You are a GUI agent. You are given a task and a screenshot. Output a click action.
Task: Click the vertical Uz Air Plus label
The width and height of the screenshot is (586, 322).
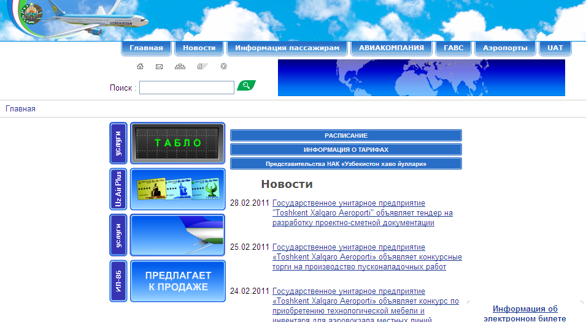point(118,189)
